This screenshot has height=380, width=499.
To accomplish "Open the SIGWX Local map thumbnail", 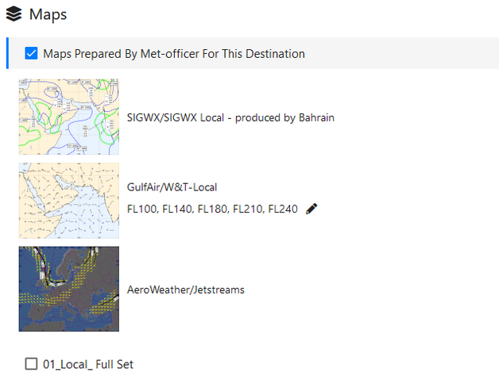I will (x=69, y=117).
